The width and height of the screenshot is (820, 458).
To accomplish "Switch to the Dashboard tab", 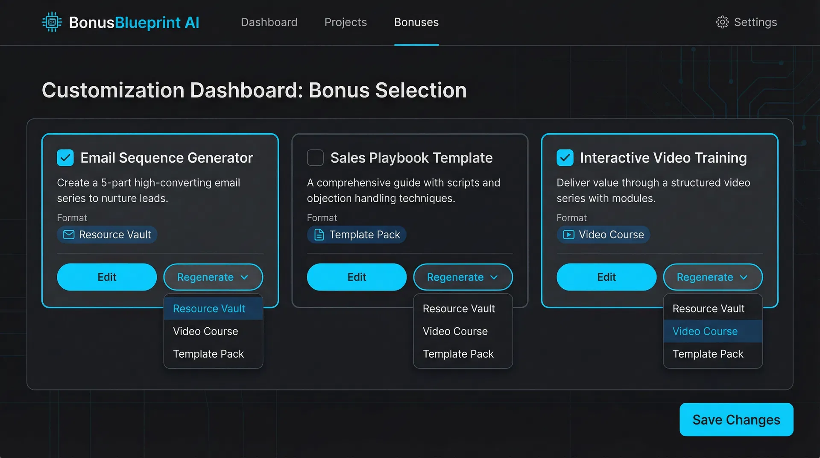I will 269,22.
